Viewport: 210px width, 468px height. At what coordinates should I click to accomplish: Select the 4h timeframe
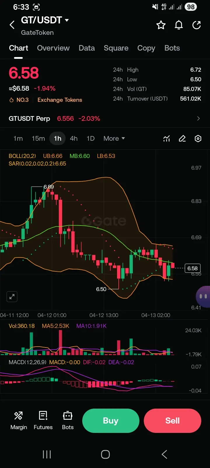click(x=74, y=138)
